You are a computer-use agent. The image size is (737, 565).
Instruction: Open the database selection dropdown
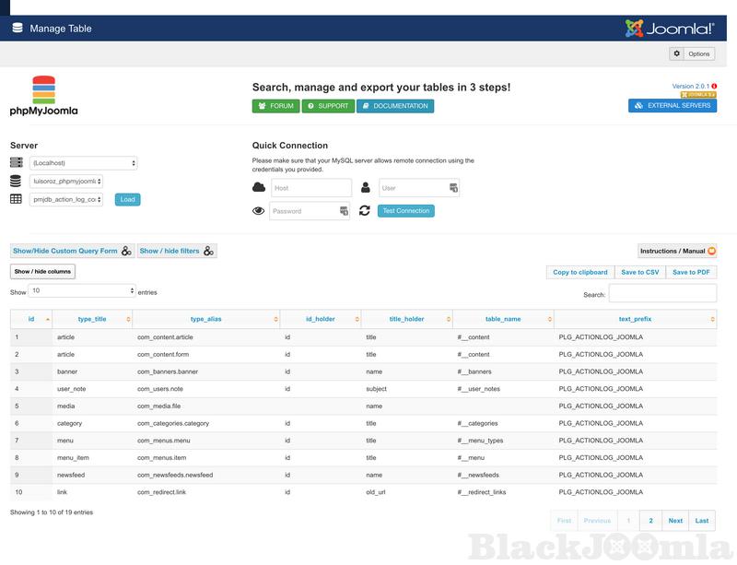66,182
